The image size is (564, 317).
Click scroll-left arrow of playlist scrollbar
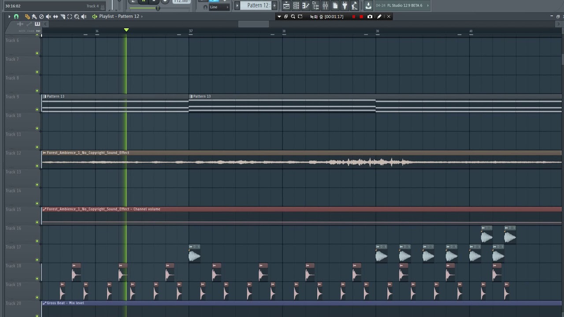45,24
